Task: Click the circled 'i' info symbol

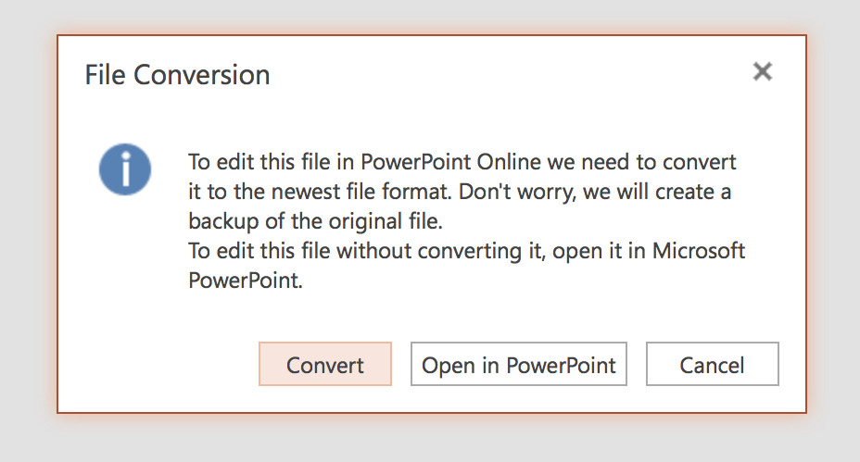Action: point(125,169)
